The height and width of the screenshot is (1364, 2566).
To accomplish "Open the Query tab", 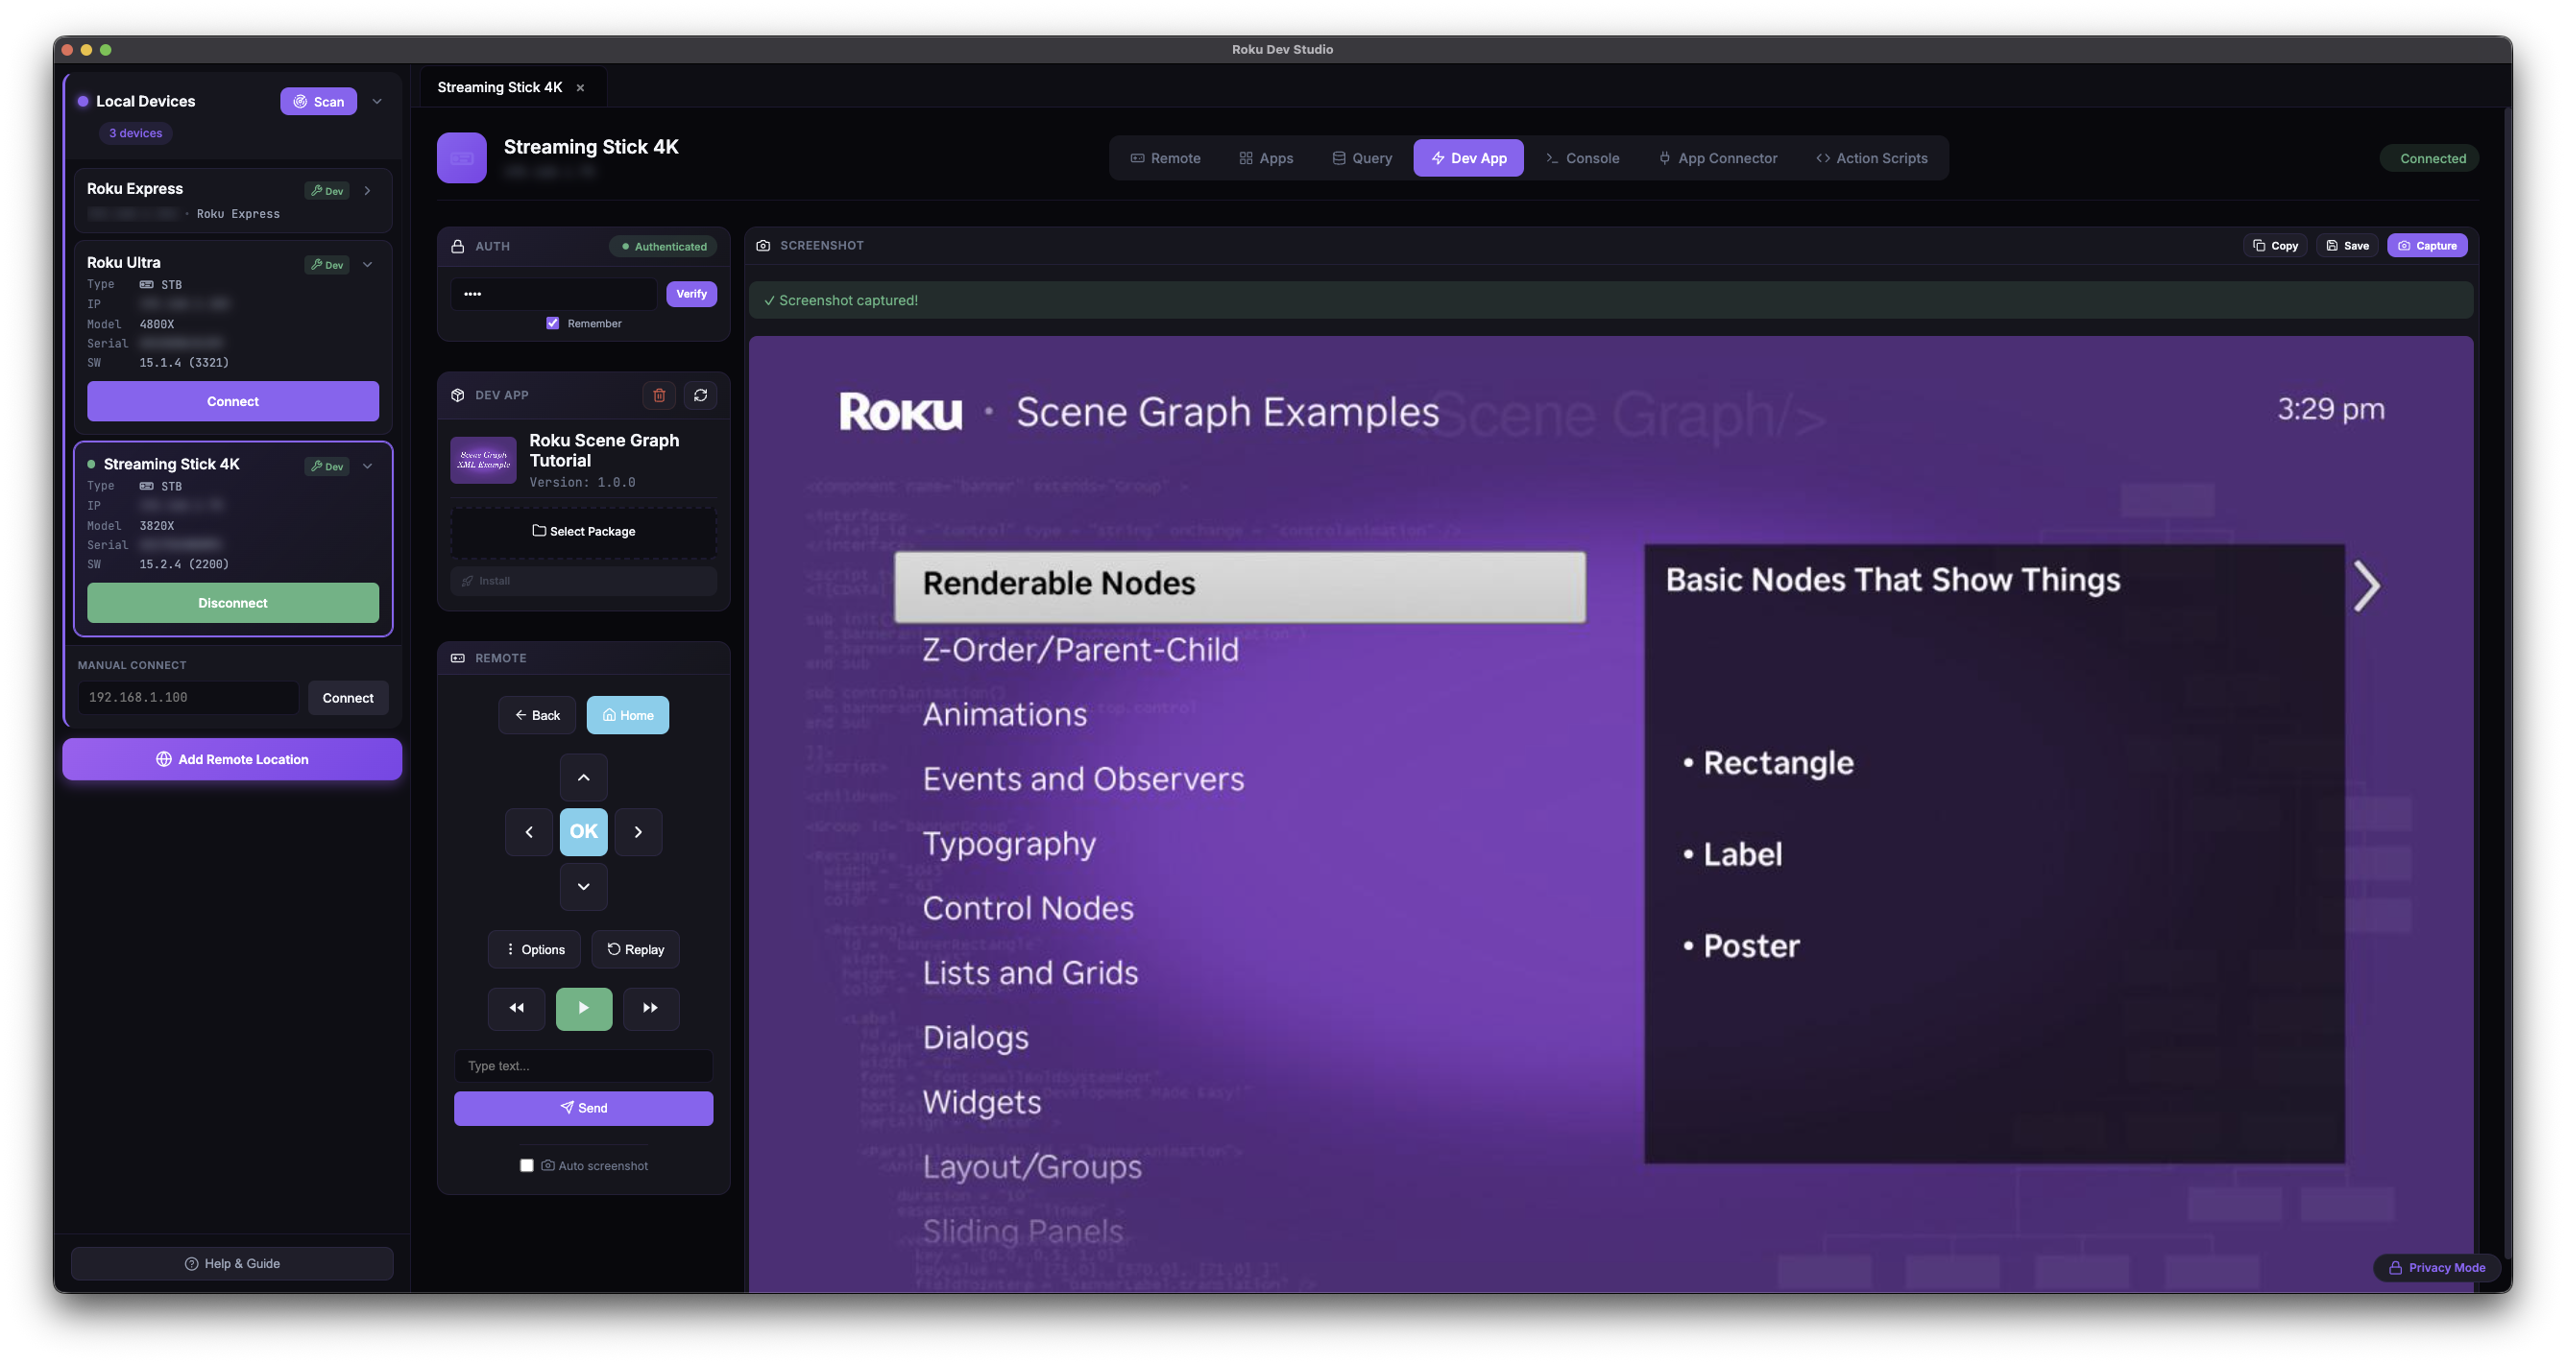I will pos(1362,158).
